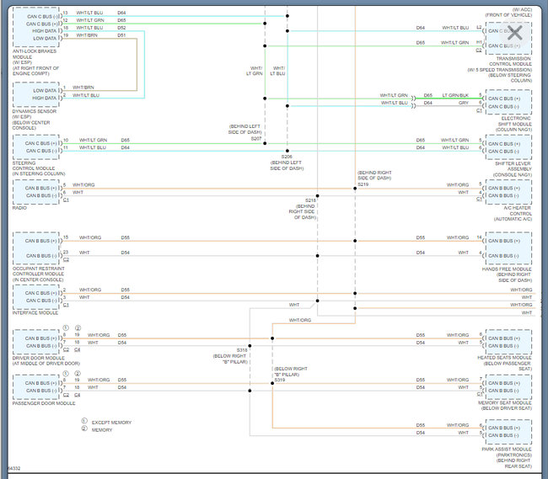The height and width of the screenshot is (479, 548).
Task: Click splice label S219
Action: (363, 184)
